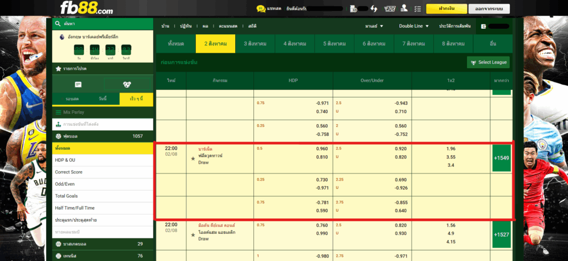Image resolution: width=568 pixels, height=261 pixels.
Task: Open the คะแนนสด live score menu item
Action: click(228, 26)
